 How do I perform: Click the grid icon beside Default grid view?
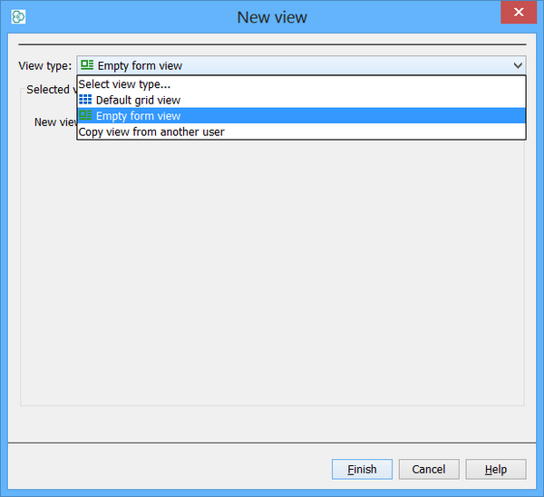click(x=85, y=100)
